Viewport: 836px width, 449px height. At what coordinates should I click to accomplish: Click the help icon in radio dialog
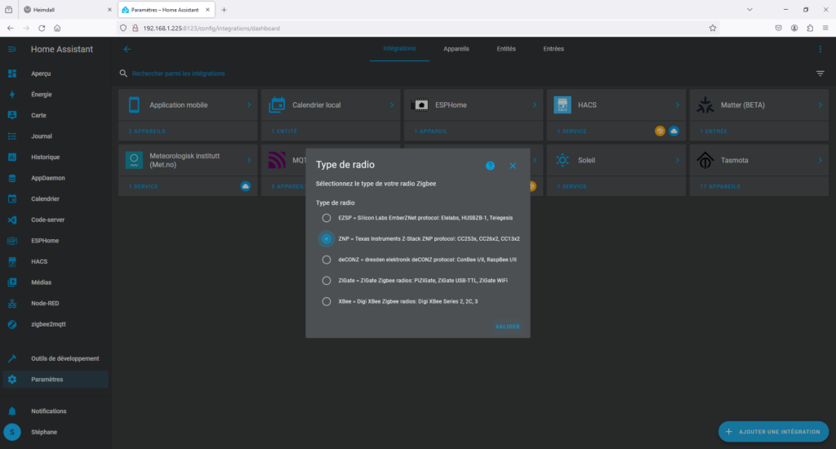490,166
